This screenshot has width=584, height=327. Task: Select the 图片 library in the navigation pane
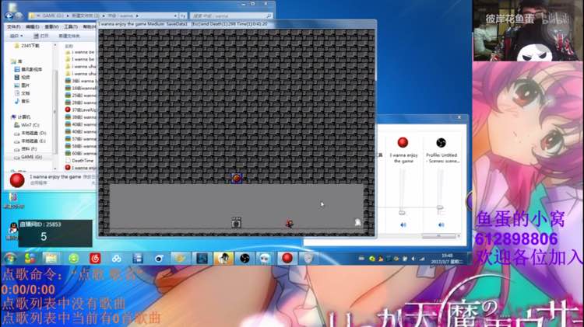coord(22,85)
